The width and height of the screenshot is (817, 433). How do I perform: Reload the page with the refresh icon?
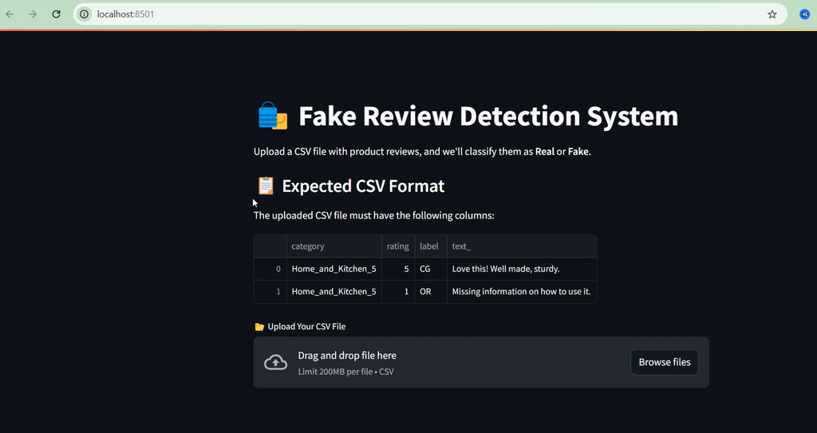click(57, 14)
